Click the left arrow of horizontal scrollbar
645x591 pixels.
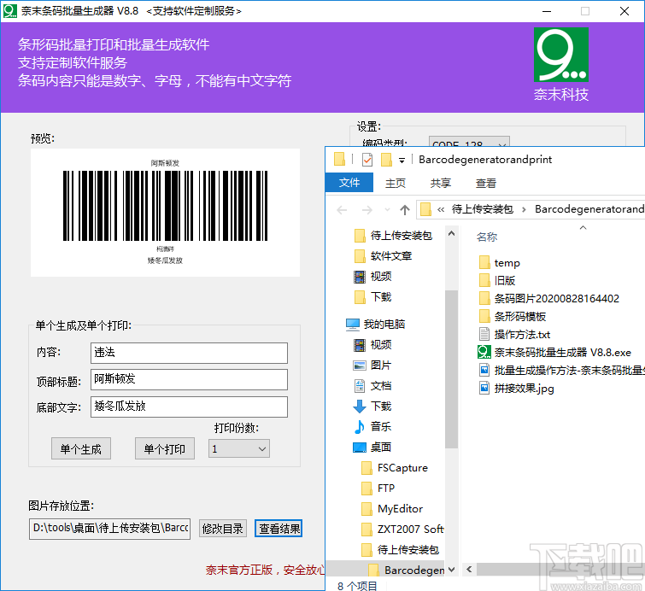click(x=469, y=570)
